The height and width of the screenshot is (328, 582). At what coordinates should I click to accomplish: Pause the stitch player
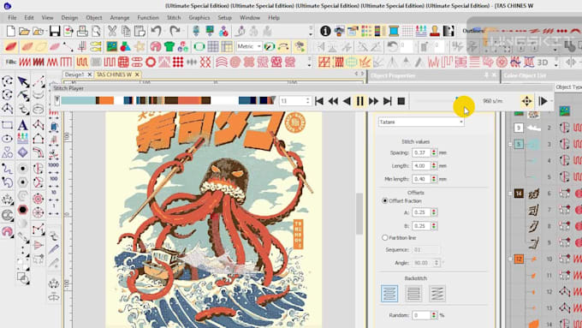click(359, 101)
